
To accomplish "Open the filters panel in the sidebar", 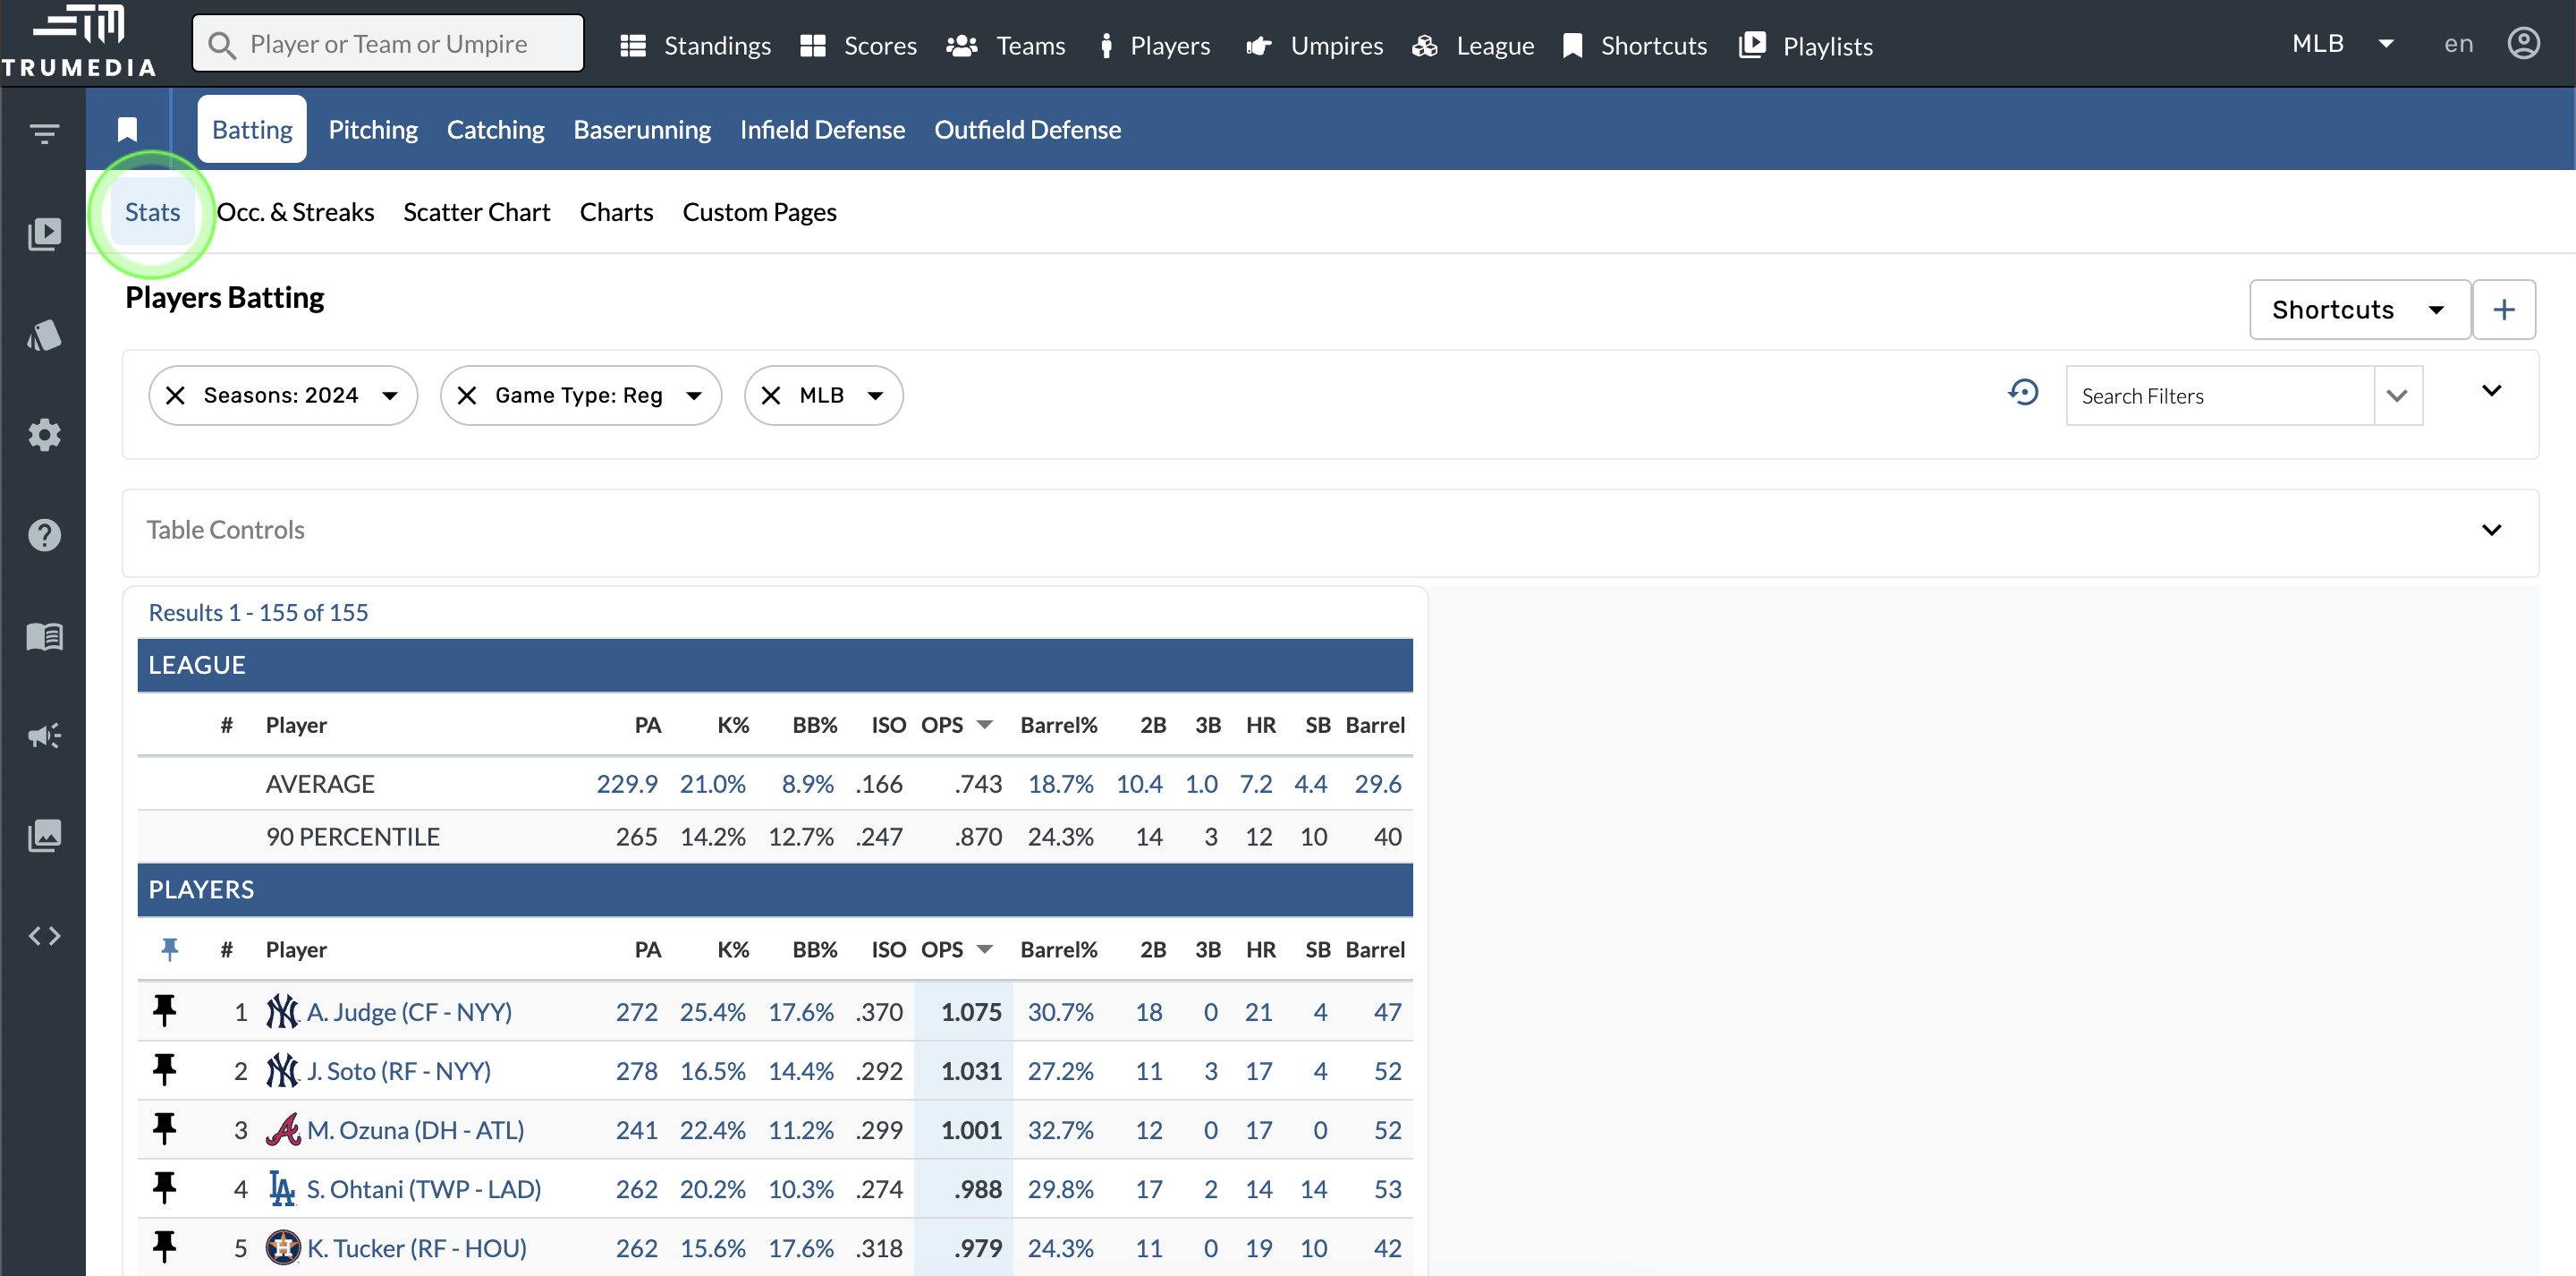I will pos(45,133).
